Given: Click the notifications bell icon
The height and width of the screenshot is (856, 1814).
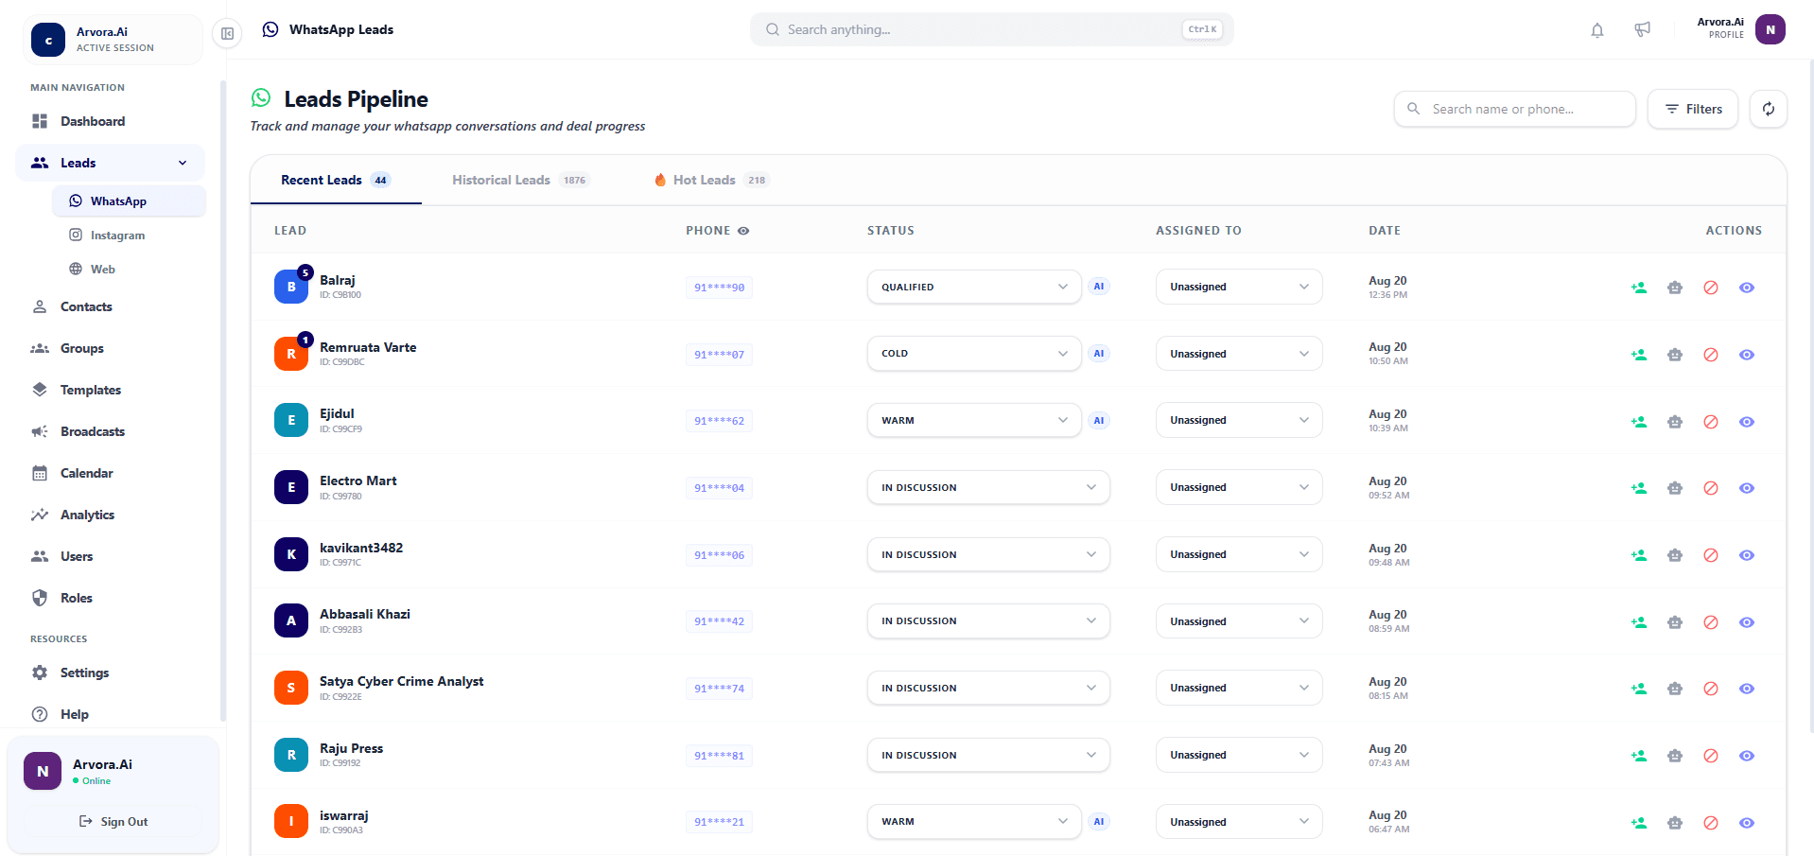Looking at the screenshot, I should click(1597, 30).
